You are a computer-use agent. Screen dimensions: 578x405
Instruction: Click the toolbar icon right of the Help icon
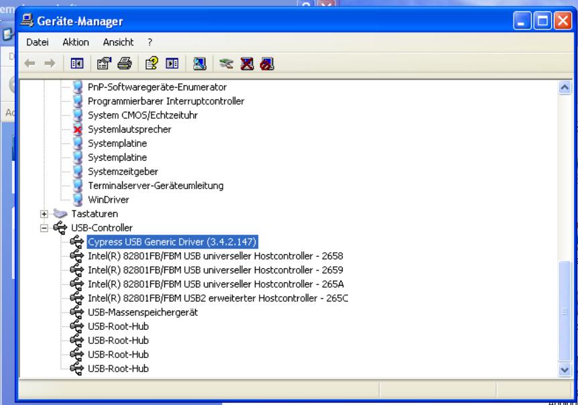(x=172, y=64)
